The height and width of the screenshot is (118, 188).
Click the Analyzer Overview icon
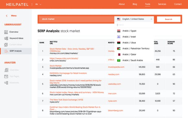coord(6,70)
